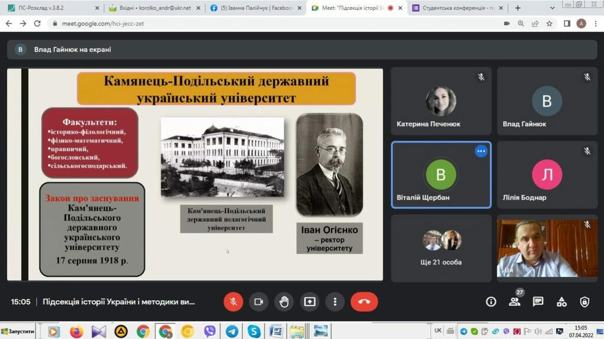Open the chat panel

538,302
